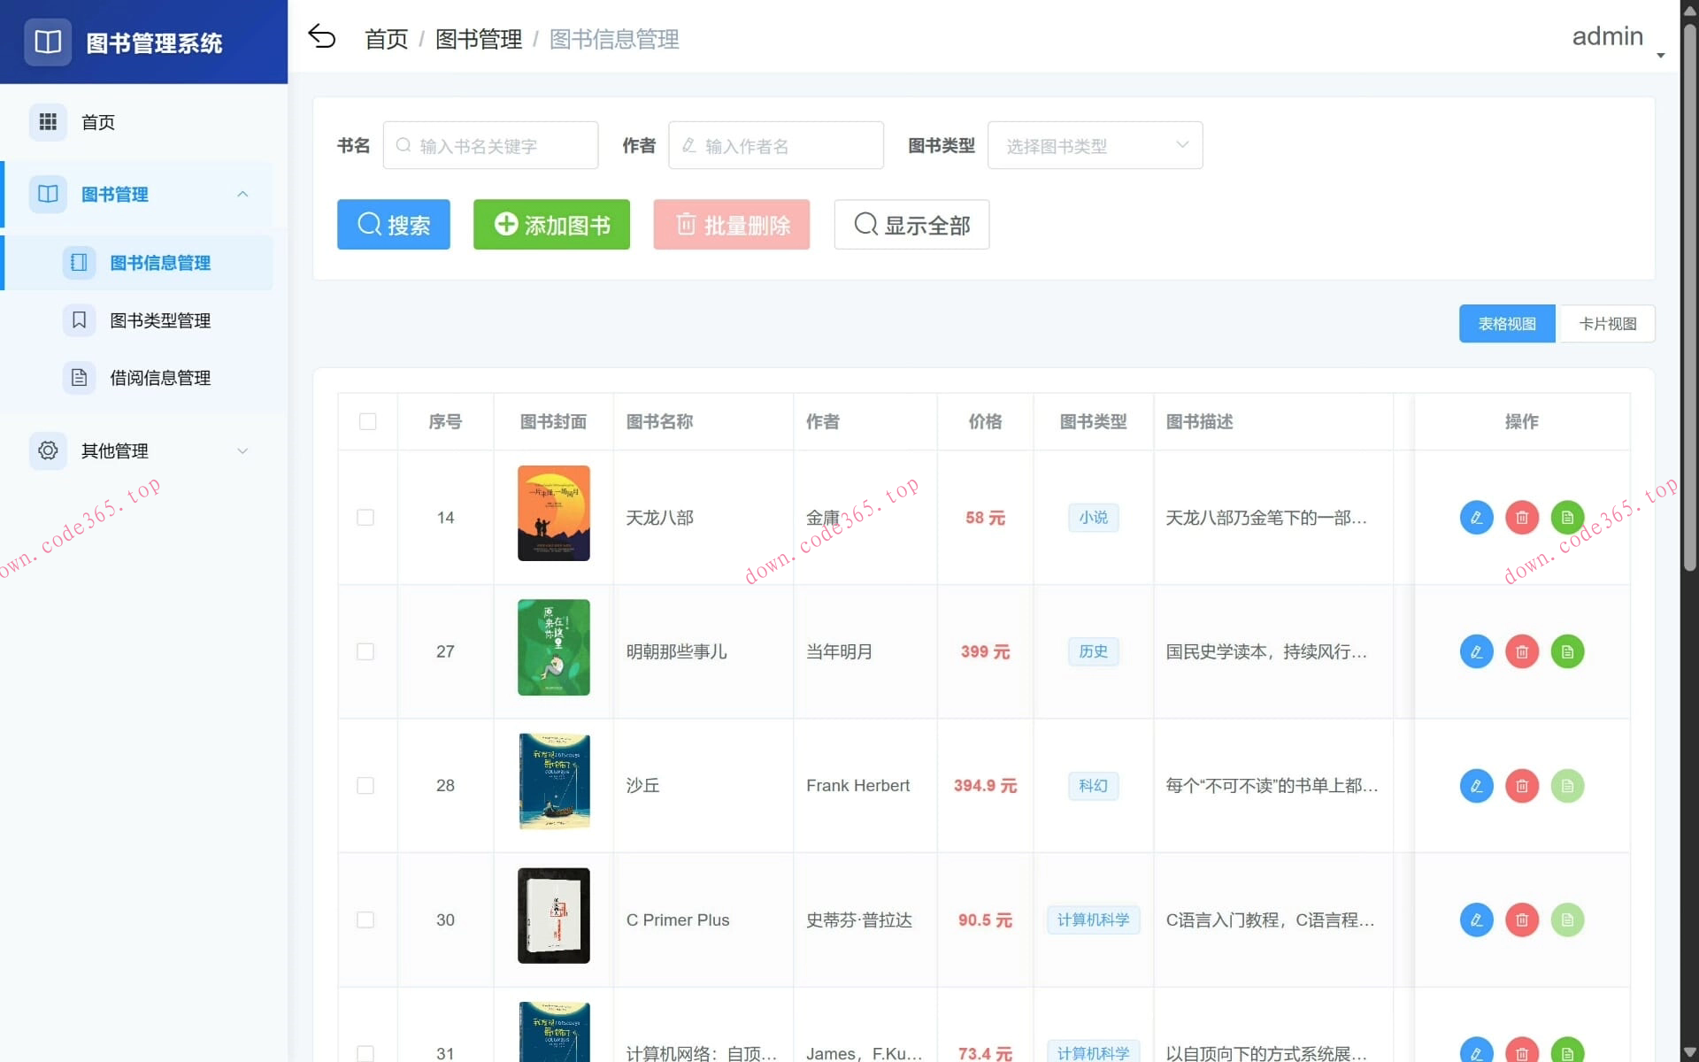Click the 添加图书 button
The height and width of the screenshot is (1062, 1699).
[550, 224]
